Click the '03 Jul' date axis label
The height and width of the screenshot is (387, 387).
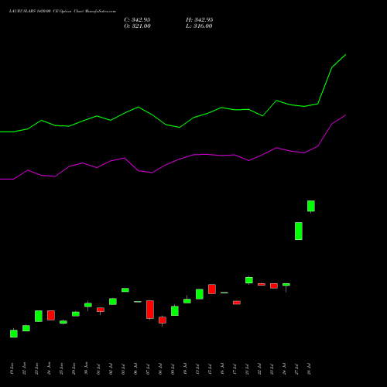[123, 369]
